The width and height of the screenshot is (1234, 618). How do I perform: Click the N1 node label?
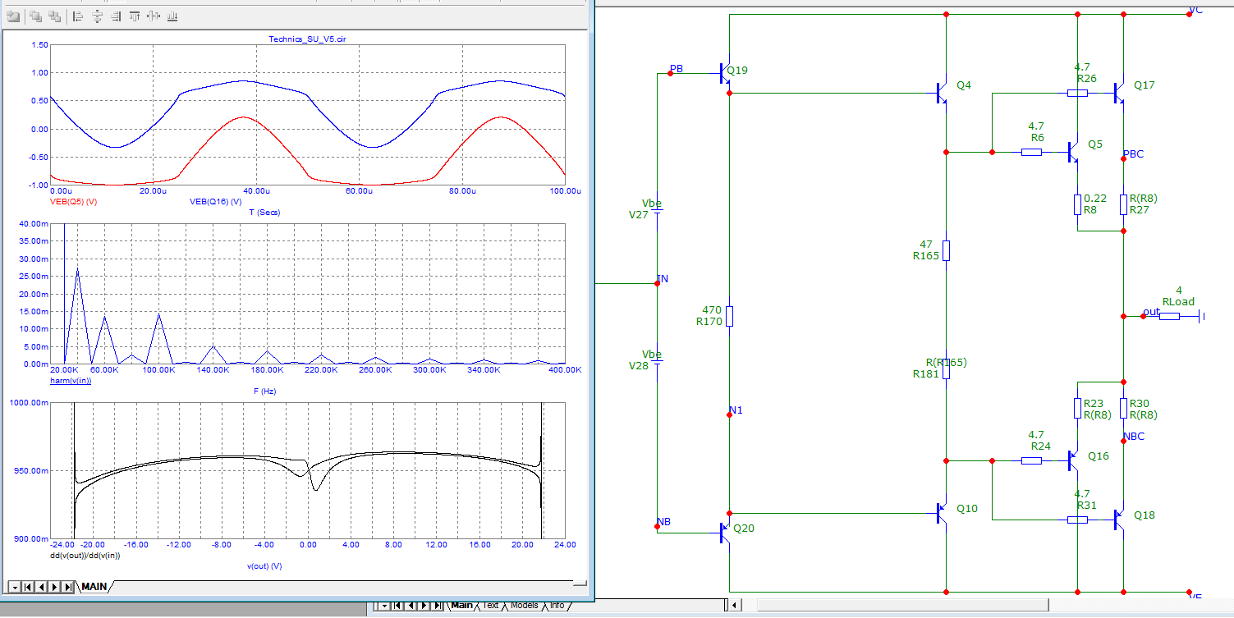(x=736, y=410)
